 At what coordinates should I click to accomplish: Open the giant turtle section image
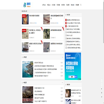pyautogui.click(x=28, y=94)
